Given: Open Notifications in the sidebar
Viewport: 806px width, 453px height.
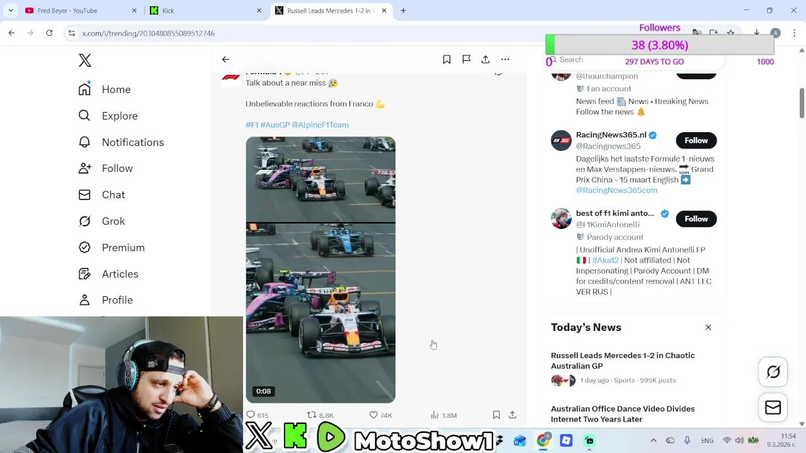Looking at the screenshot, I should [121, 142].
